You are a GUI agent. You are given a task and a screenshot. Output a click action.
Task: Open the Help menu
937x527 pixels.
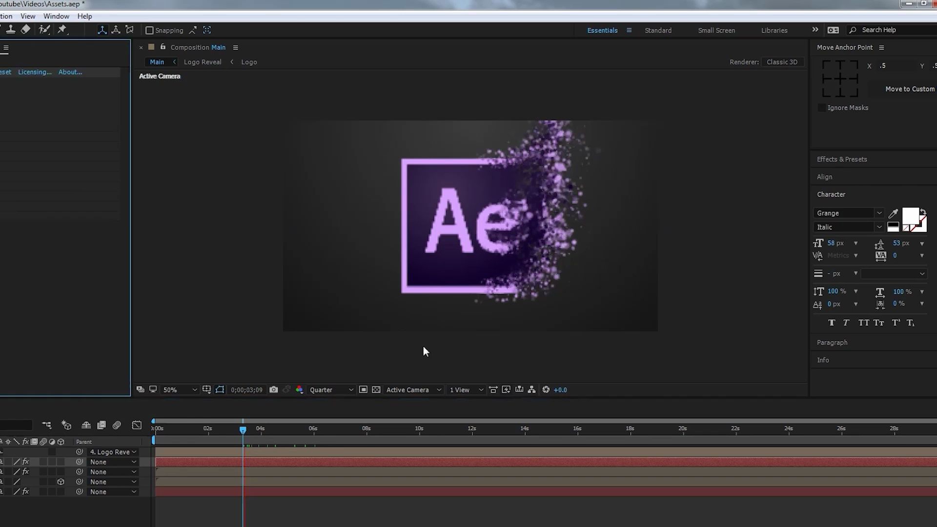84,16
